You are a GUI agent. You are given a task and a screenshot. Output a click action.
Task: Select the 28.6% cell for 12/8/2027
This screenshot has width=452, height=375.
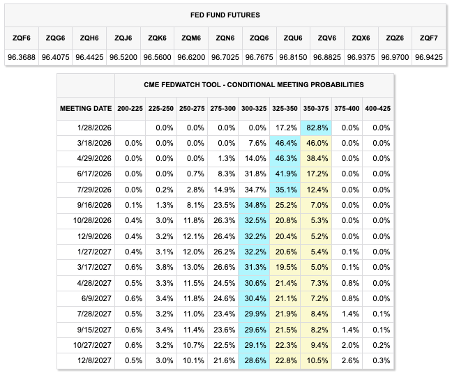click(254, 360)
